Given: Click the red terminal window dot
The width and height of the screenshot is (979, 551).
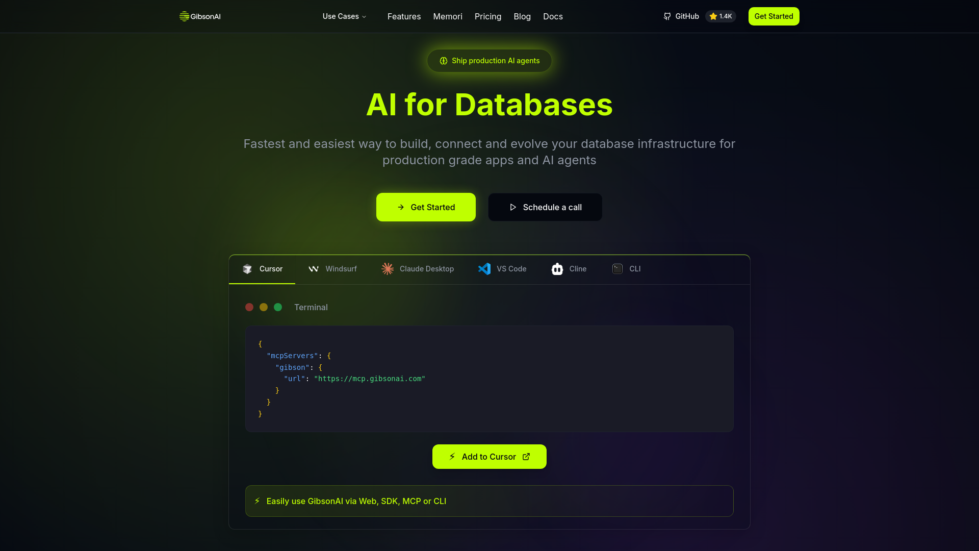Looking at the screenshot, I should (249, 307).
